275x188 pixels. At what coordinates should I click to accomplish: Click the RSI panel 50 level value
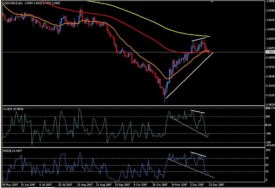pos(268,165)
